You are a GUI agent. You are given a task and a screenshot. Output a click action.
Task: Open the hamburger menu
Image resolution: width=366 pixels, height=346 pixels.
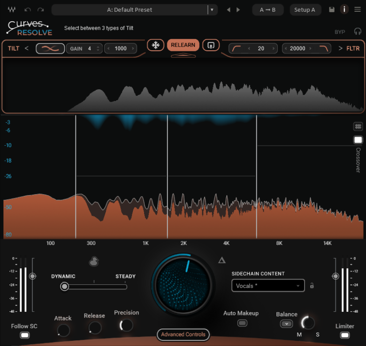pos(358,10)
